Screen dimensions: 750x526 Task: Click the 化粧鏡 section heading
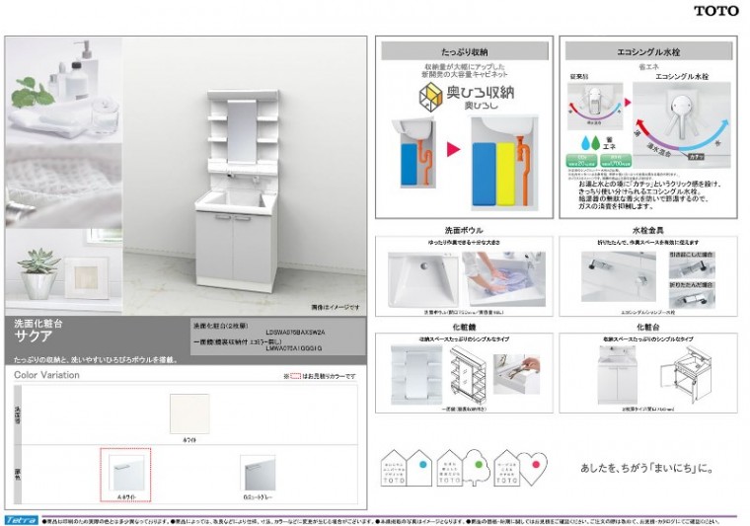tap(464, 327)
